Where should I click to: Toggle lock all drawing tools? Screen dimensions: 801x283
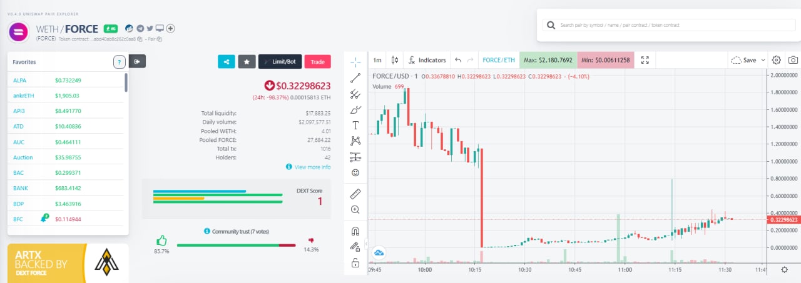[x=355, y=263]
